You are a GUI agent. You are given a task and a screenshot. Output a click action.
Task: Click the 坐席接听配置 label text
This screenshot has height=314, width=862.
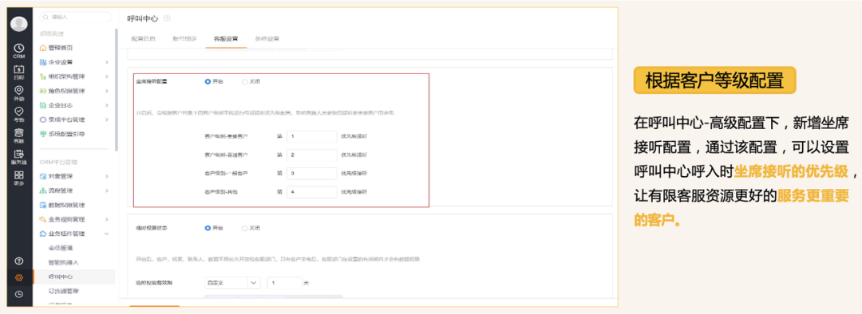coord(152,81)
